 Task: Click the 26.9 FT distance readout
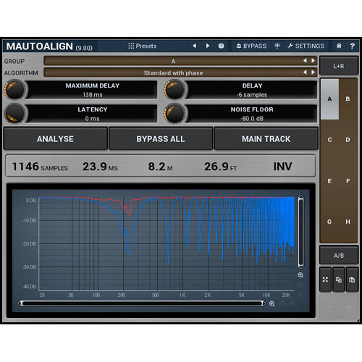(221, 167)
